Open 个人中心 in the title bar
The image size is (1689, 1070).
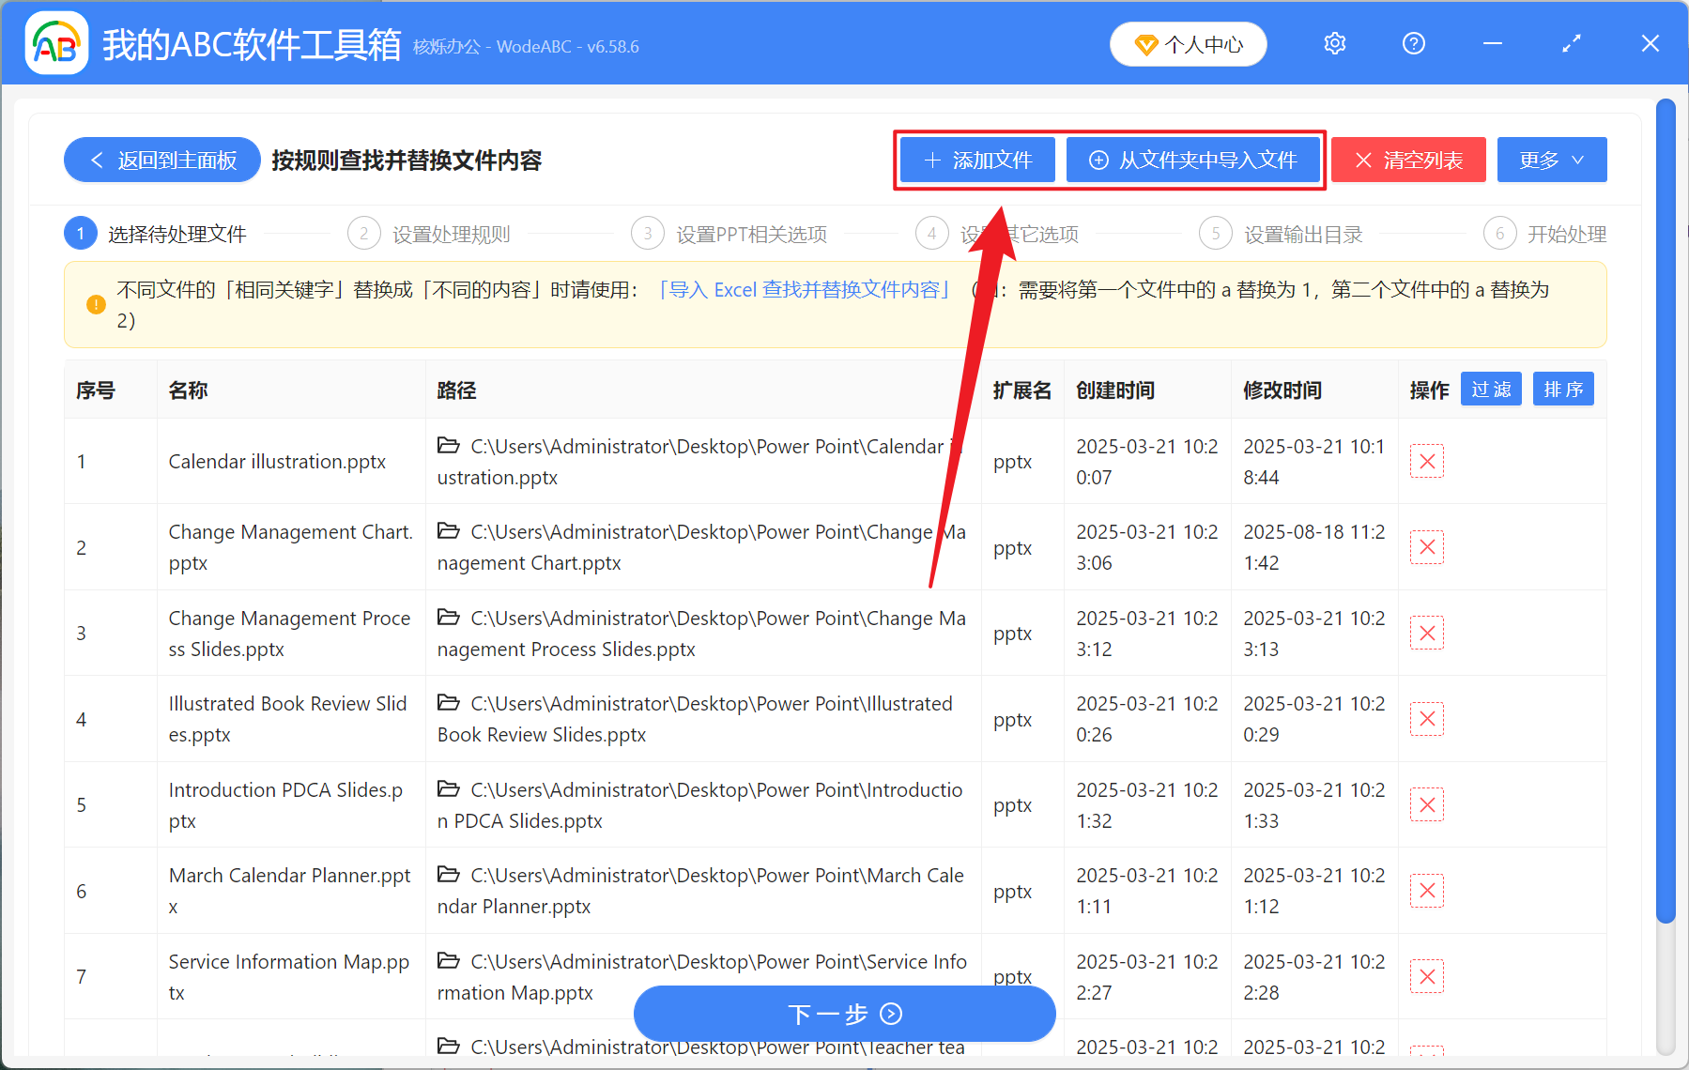tap(1188, 43)
